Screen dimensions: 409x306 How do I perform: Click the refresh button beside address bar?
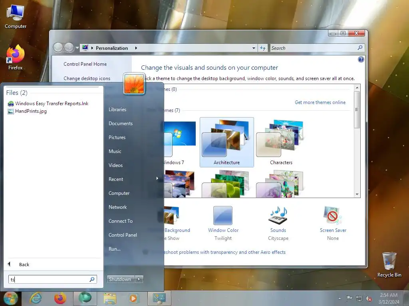pos(263,48)
